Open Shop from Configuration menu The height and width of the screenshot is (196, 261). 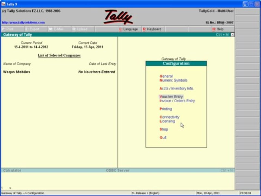click(164, 129)
